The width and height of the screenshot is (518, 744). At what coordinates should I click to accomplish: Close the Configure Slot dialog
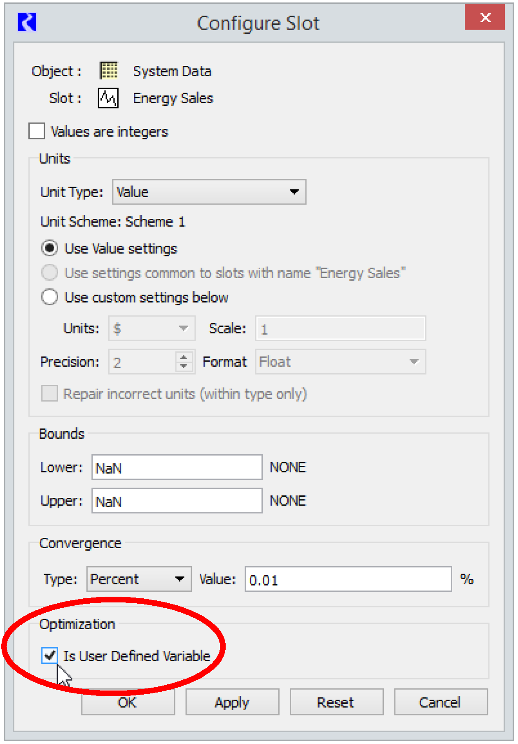click(x=485, y=17)
